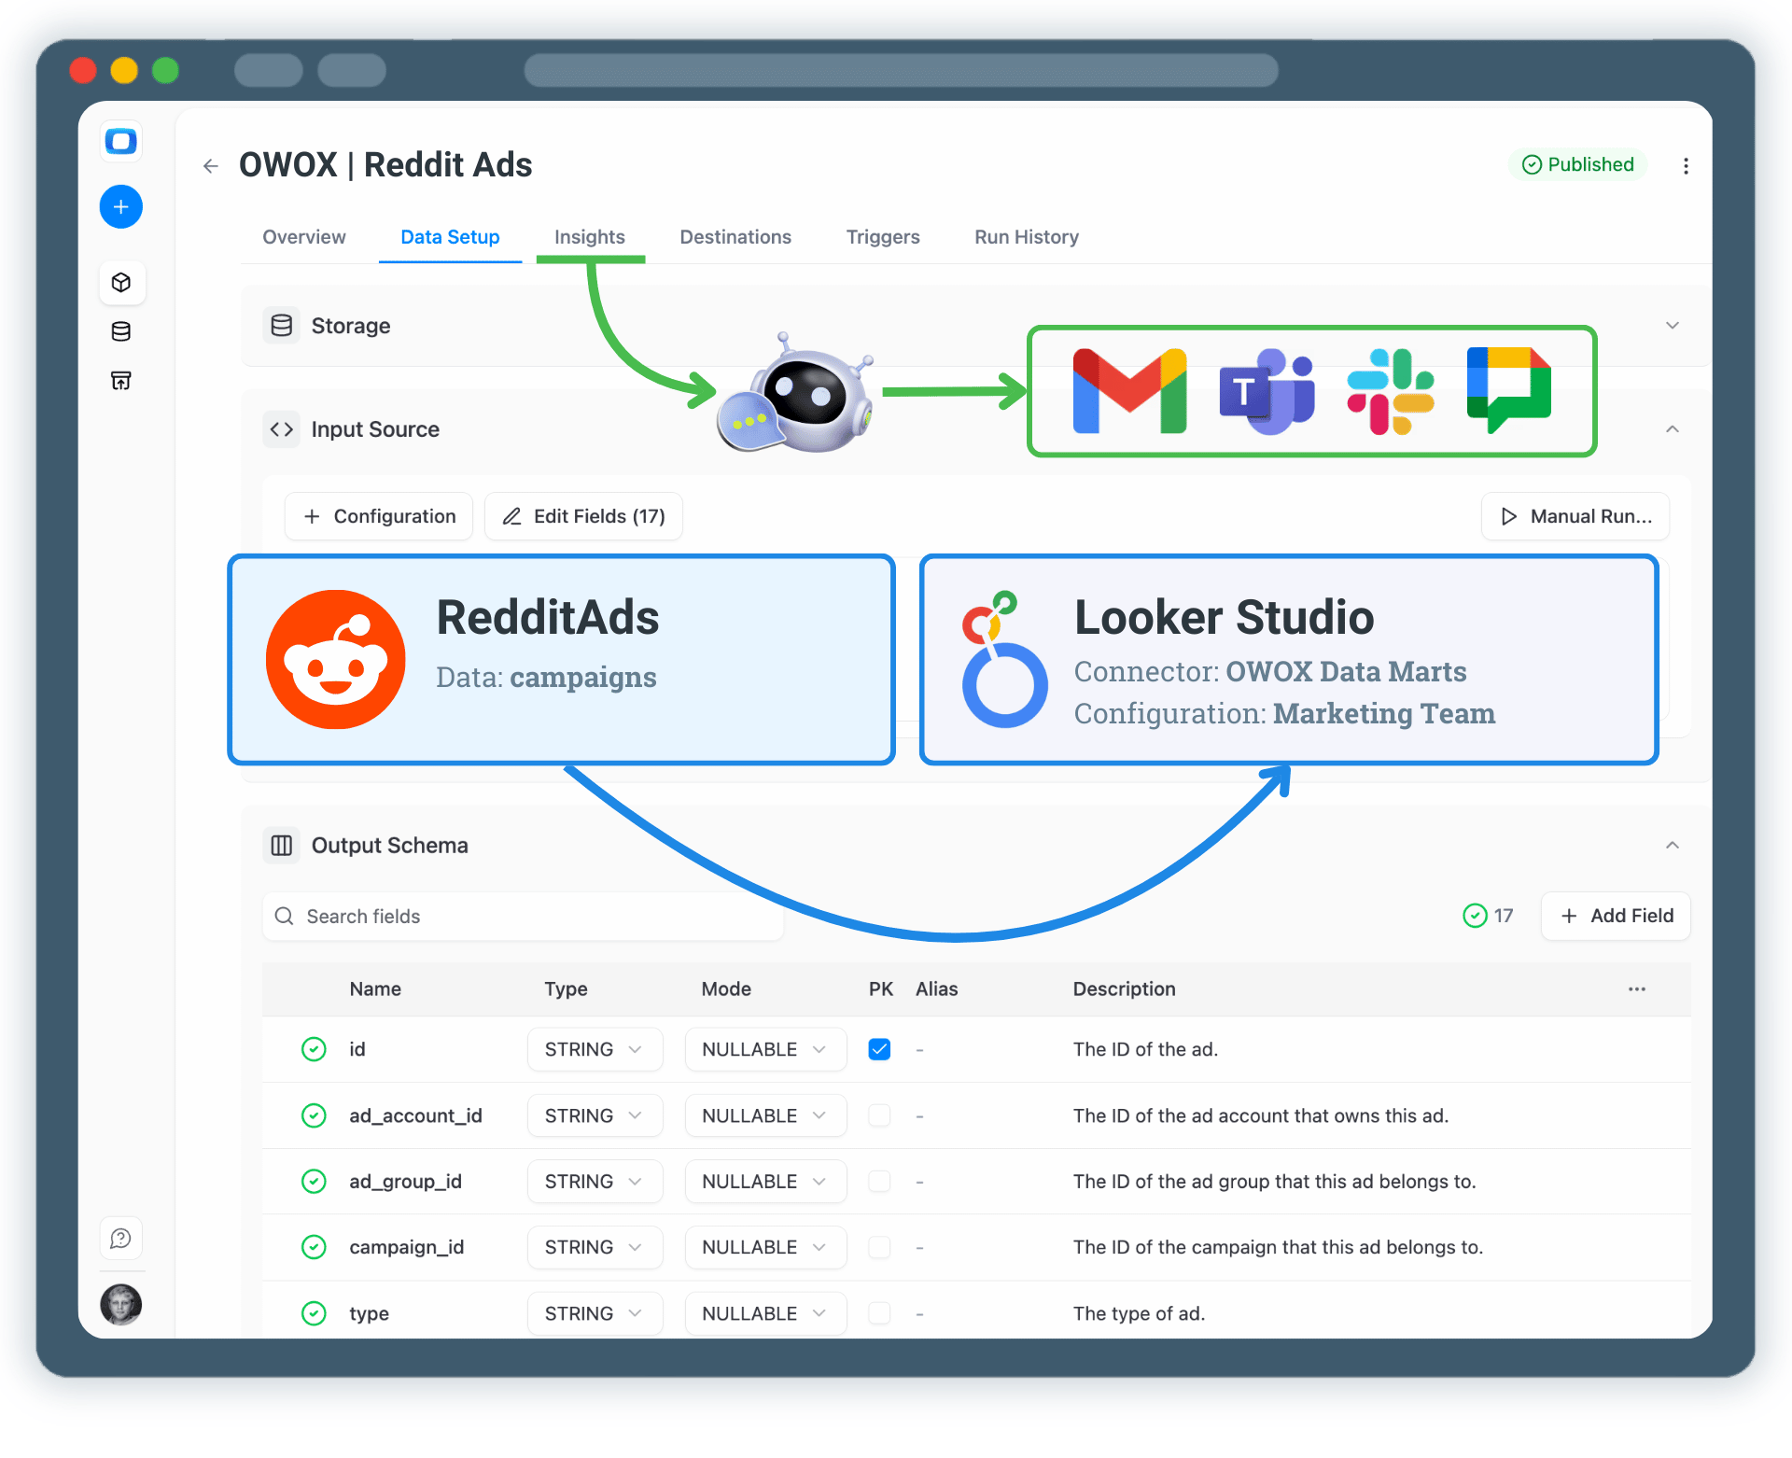
Task: Open the Destinations tab
Action: tap(735, 237)
